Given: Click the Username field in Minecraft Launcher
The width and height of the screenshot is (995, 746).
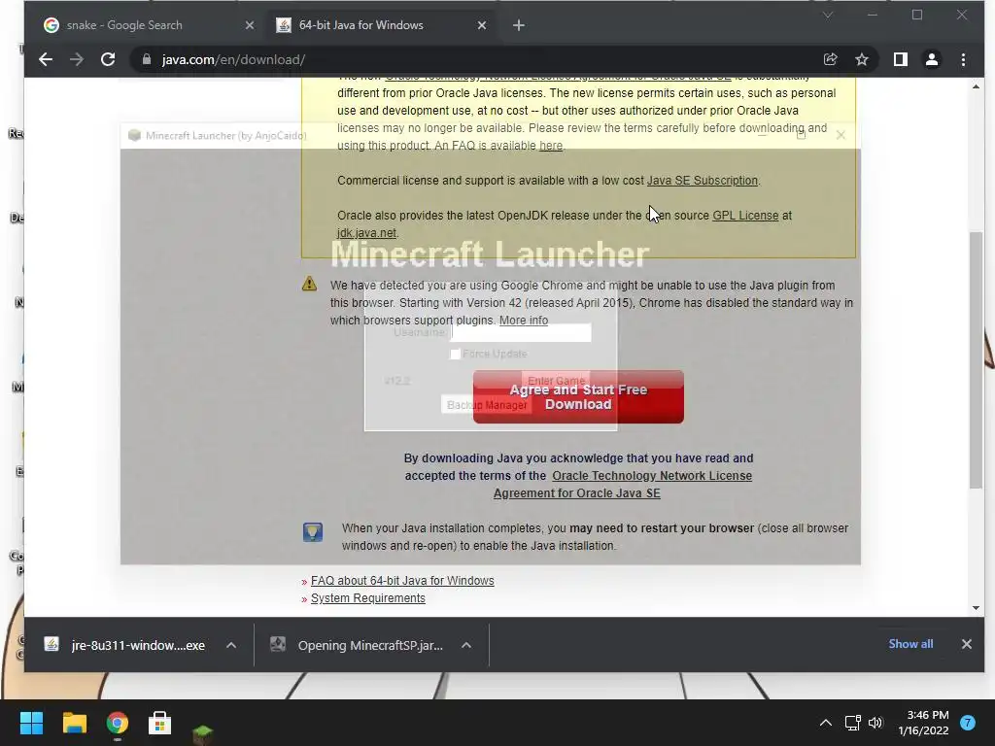Looking at the screenshot, I should click(x=521, y=332).
